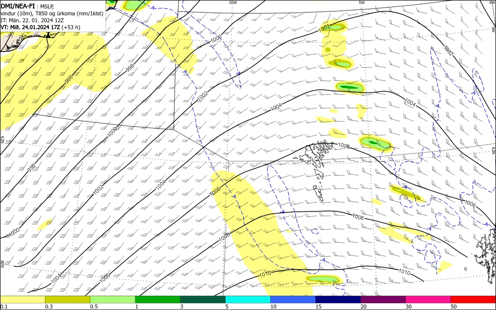
Task: Click the 'DMI/NEA-FI : MSLP,' title line
Action: pyautogui.click(x=28, y=6)
